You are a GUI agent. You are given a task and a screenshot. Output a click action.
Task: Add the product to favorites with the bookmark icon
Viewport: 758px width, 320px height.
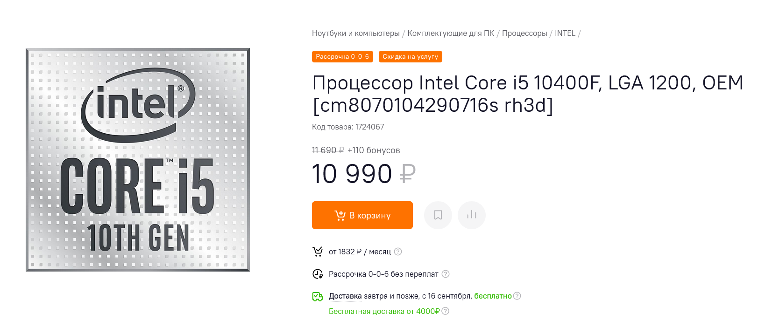click(x=438, y=215)
